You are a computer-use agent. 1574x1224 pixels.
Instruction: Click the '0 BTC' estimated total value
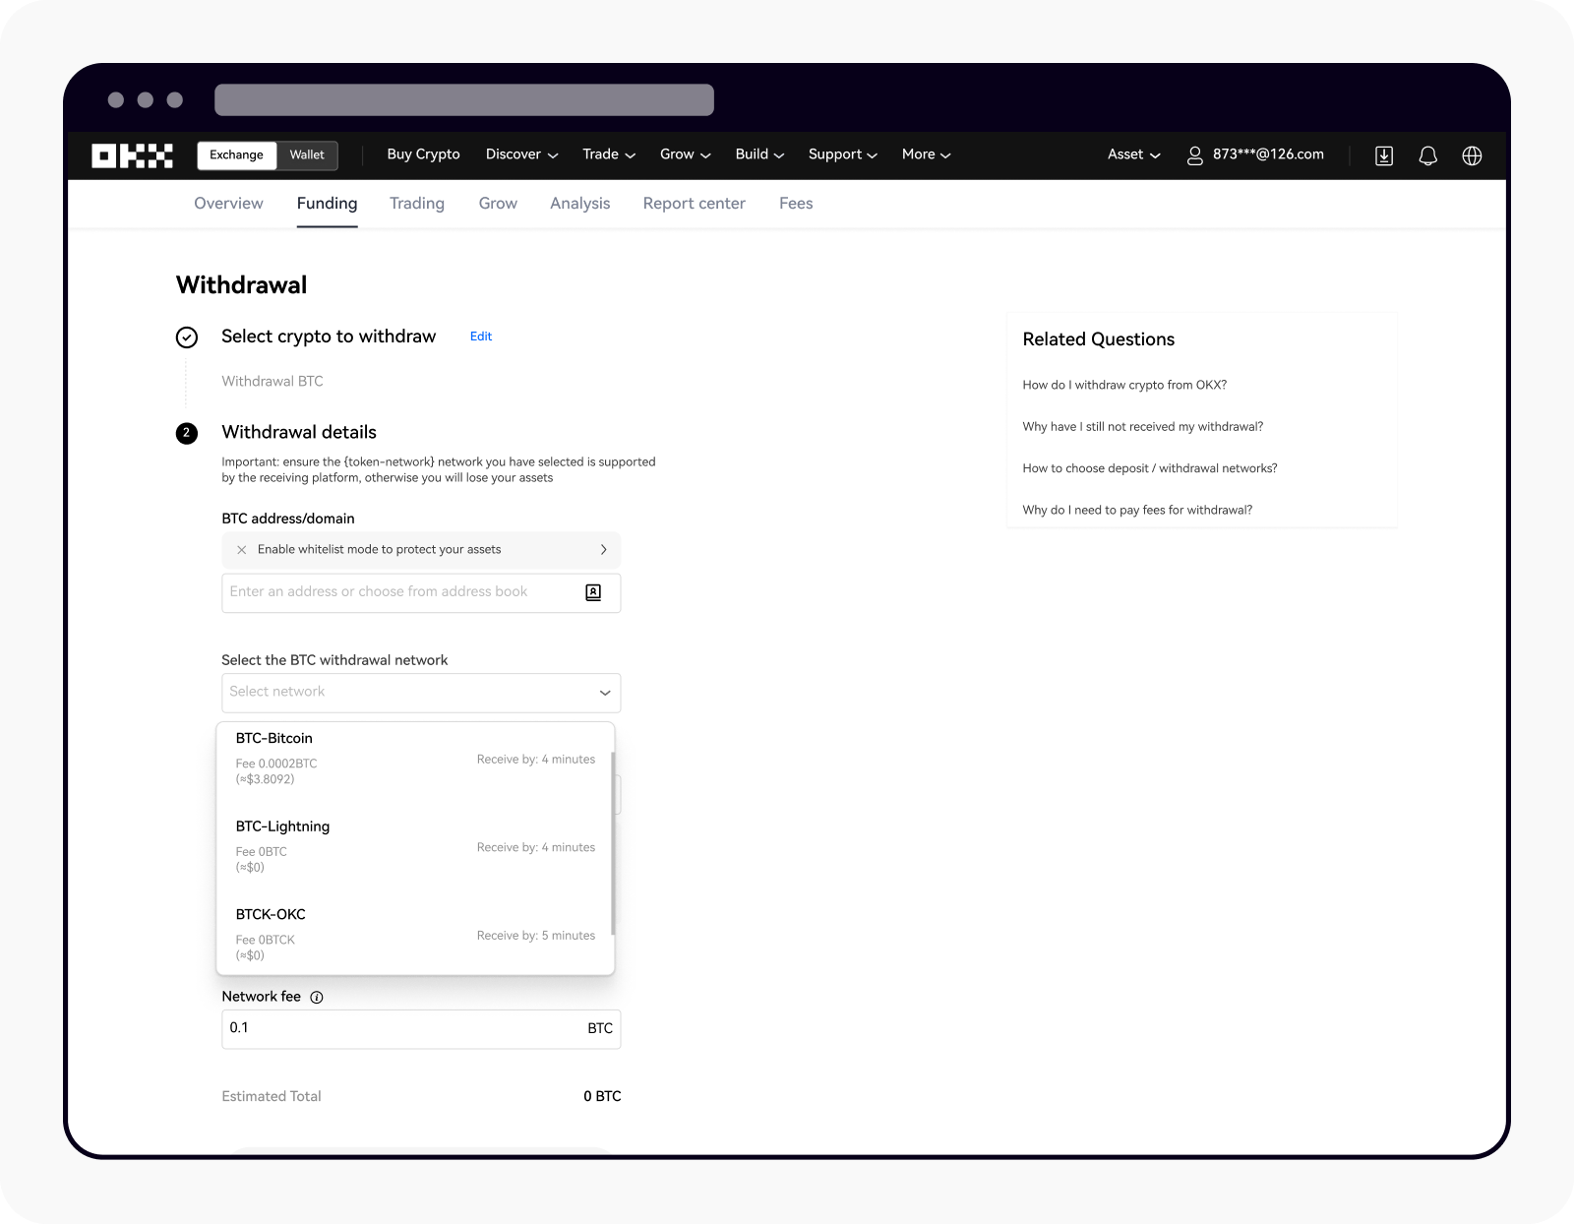(602, 1096)
